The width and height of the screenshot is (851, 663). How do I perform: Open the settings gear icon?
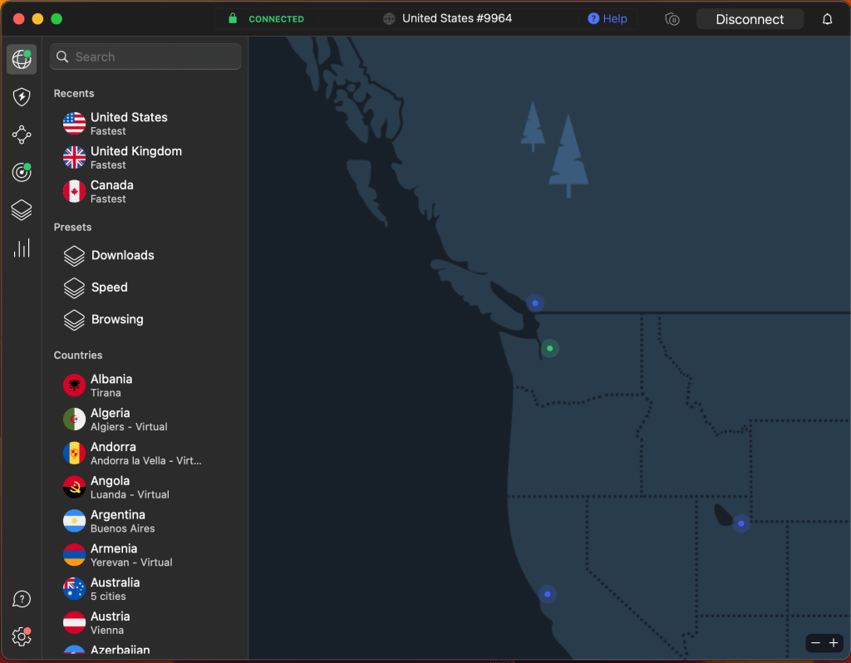click(22, 636)
